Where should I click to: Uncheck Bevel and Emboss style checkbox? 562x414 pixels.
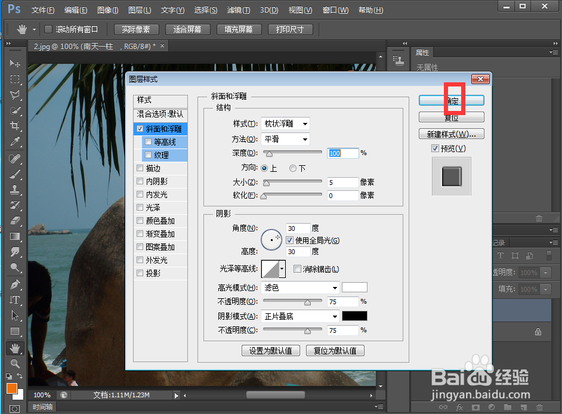pyautogui.click(x=140, y=128)
